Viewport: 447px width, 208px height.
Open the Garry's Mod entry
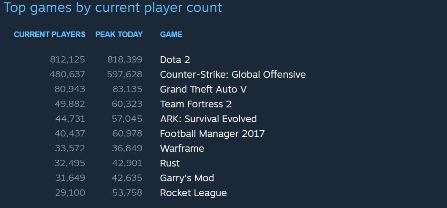tap(187, 178)
